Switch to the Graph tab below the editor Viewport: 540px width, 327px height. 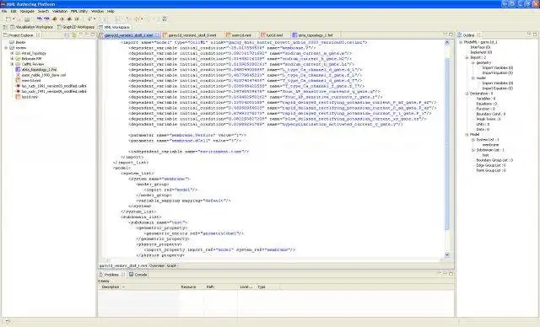(x=171, y=265)
